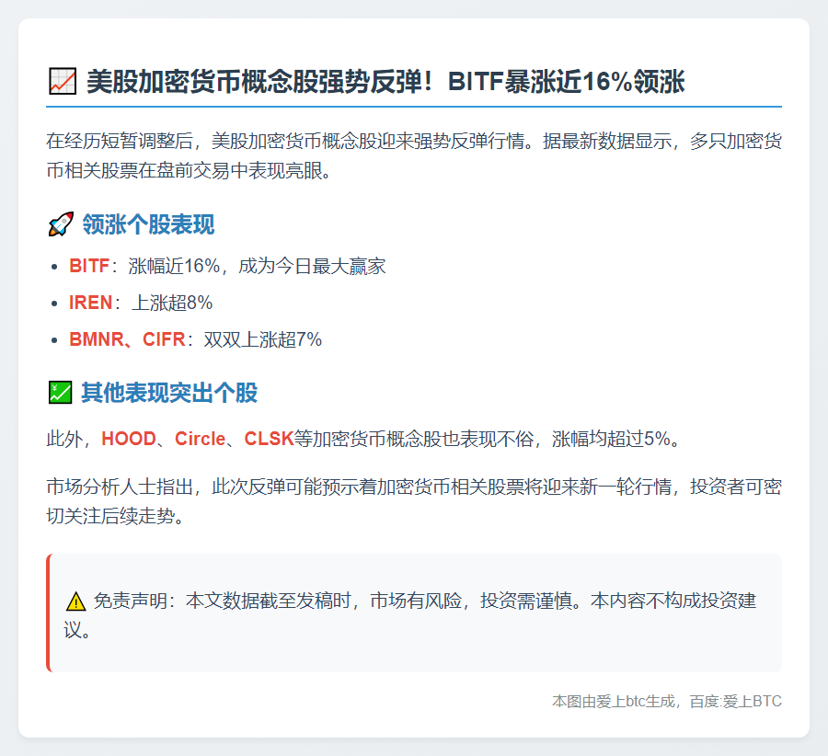Screen dimensions: 828x756
Task: Click the 本图由爱上btc生成 footer text
Action: click(x=612, y=701)
